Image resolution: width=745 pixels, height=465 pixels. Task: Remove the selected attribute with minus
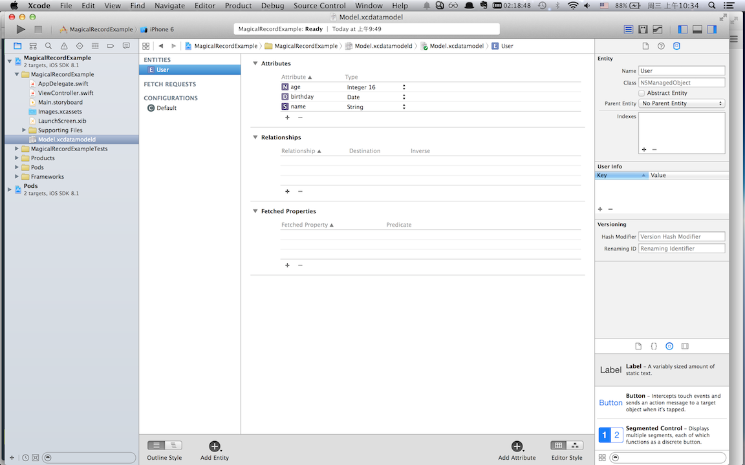300,117
